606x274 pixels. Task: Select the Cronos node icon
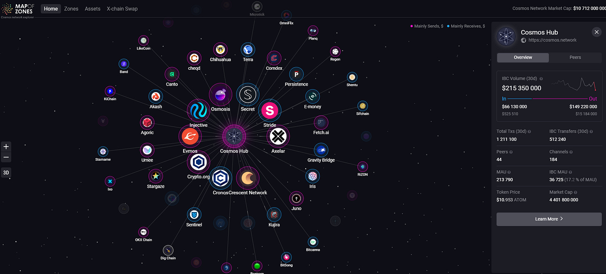[221, 178]
